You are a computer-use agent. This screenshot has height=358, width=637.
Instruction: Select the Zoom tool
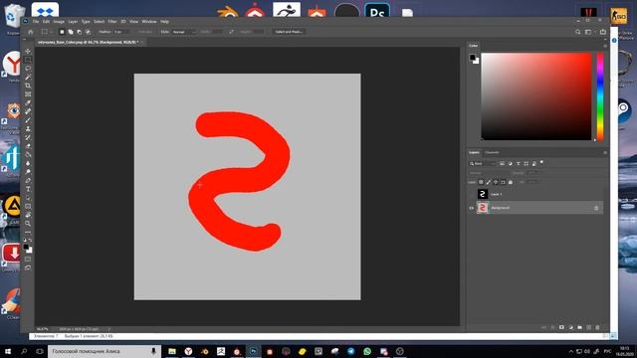point(28,223)
